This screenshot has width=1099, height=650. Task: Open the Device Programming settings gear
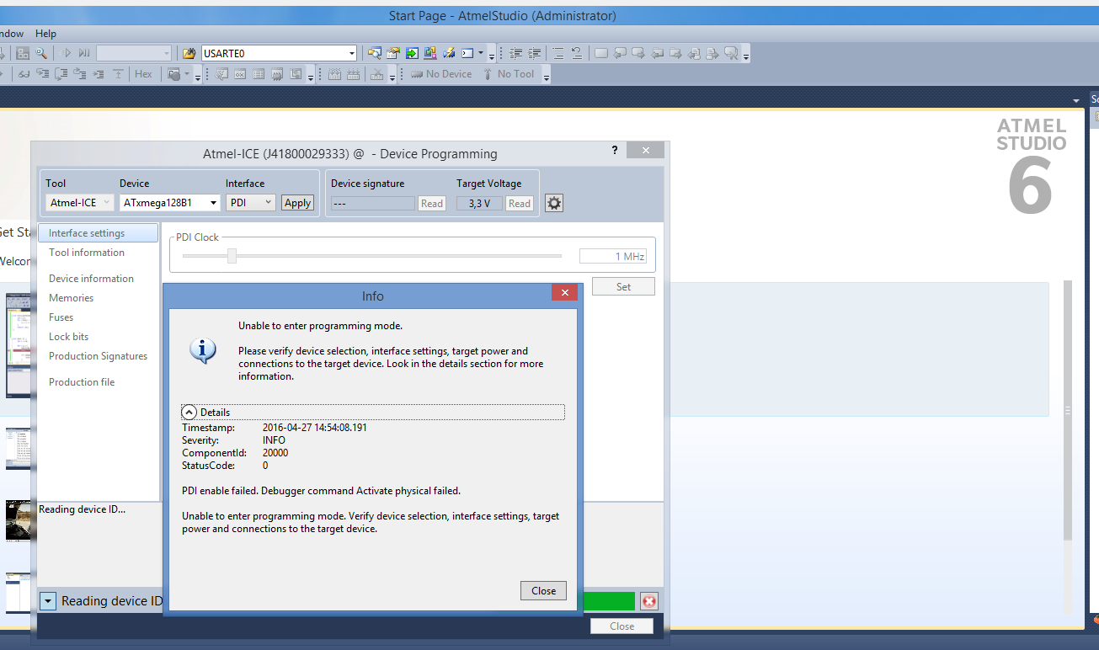point(554,203)
